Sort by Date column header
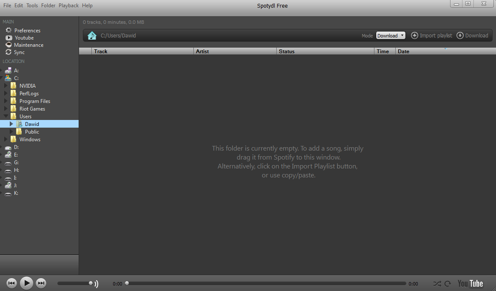This screenshot has width=496, height=291. pyautogui.click(x=446, y=51)
